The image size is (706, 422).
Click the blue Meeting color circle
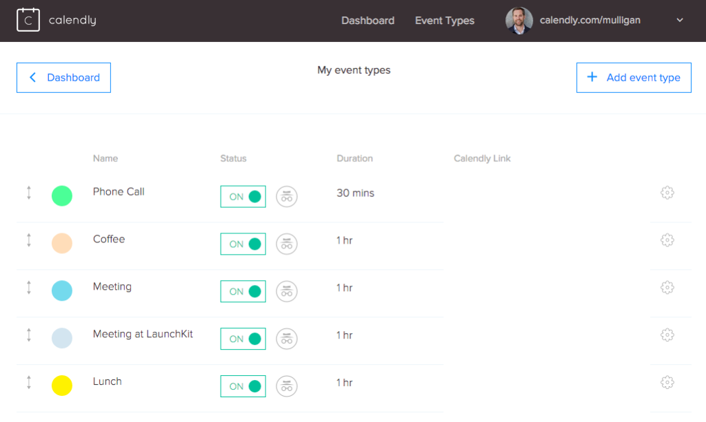(62, 291)
